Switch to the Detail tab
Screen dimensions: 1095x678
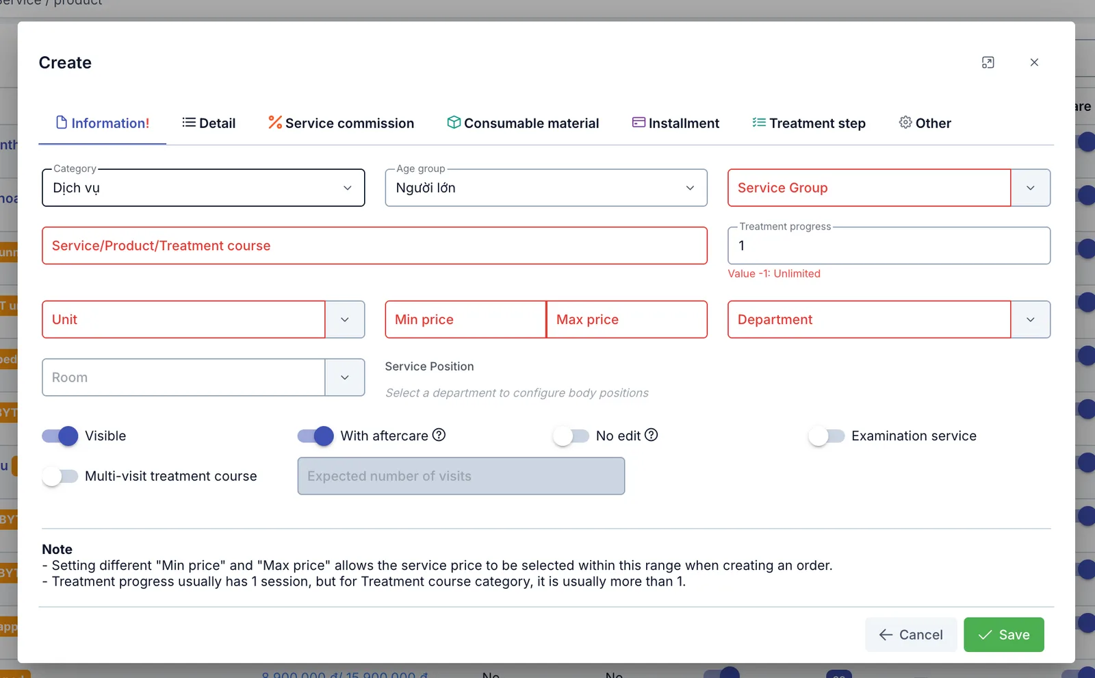209,123
